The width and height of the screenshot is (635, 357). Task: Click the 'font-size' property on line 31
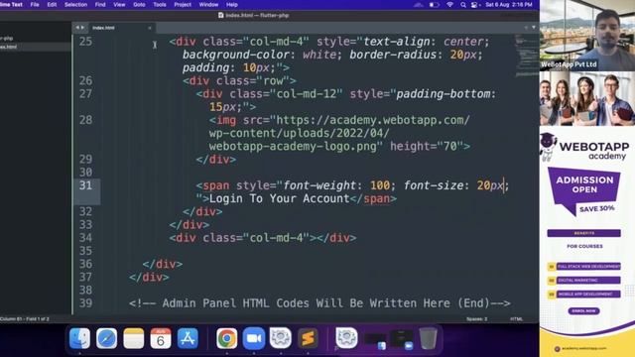[x=434, y=185]
